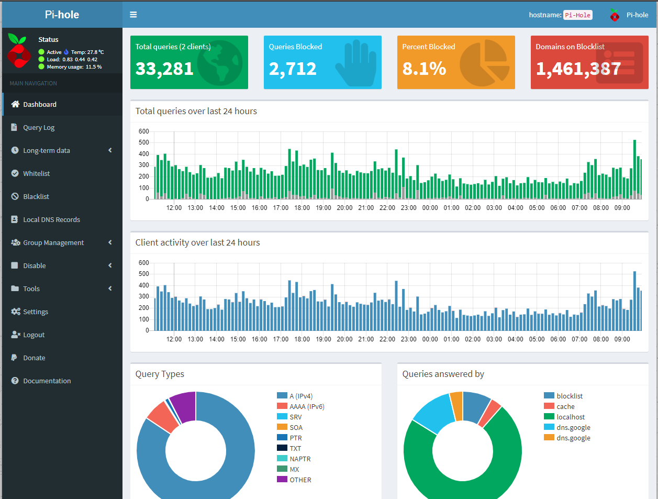Viewport: 658px width, 499px height.
Task: Toggle A (IPv4) legend in Query Types
Action: (301, 396)
